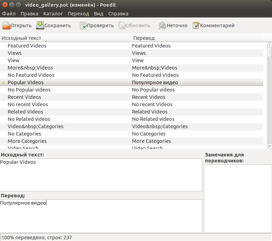Click the Comment (Комментарий) notepad icon
The image size is (272, 241).
point(196,25)
